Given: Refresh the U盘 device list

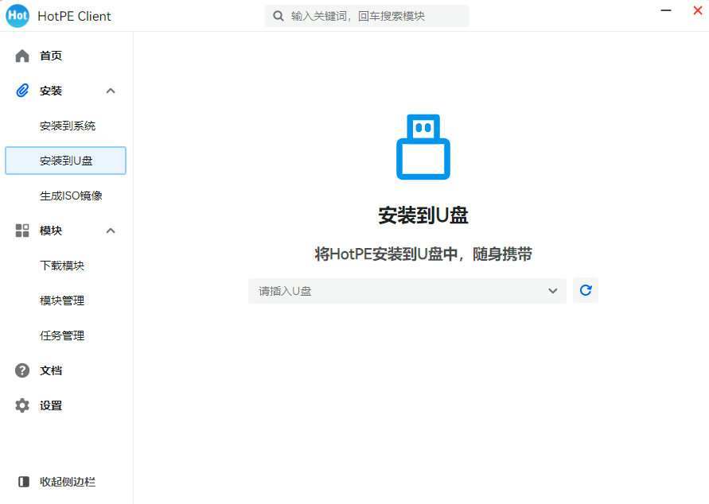Looking at the screenshot, I should click(586, 291).
